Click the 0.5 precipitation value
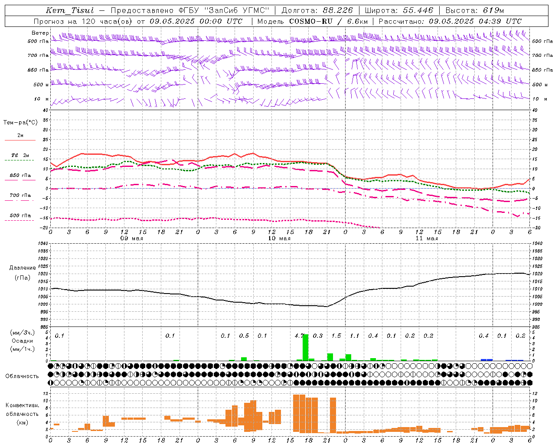This screenshot has width=555, height=444. [x=244, y=336]
